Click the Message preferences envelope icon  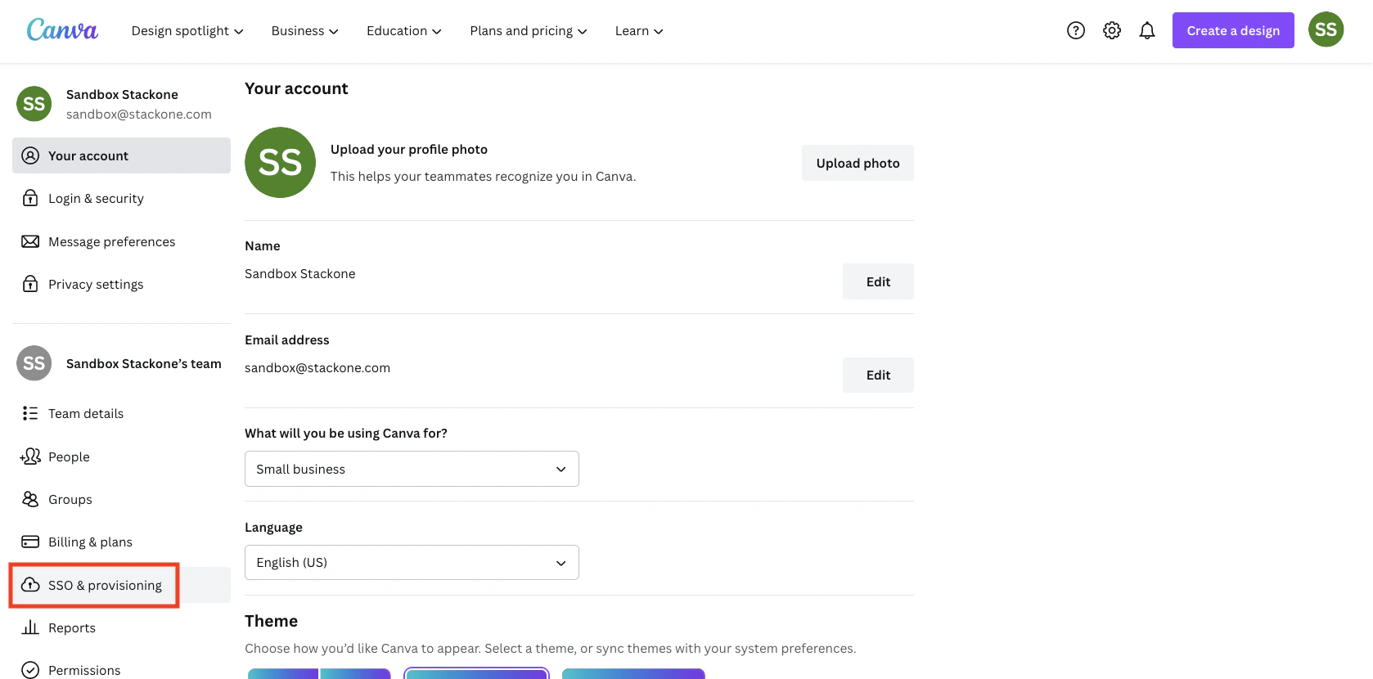(x=30, y=241)
